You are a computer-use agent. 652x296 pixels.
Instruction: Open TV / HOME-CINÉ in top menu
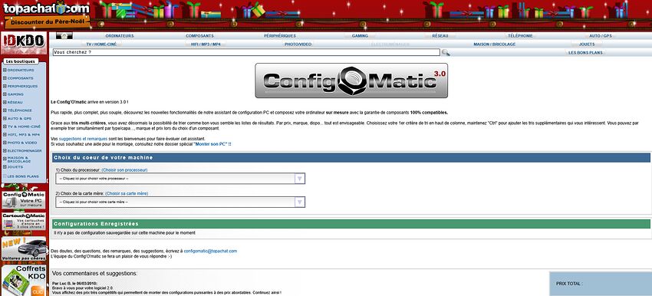click(101, 44)
